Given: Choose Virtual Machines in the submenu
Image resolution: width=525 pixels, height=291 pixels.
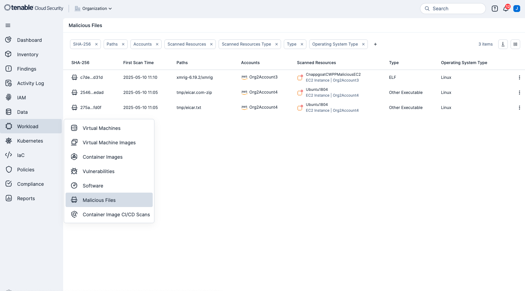Looking at the screenshot, I should [101, 128].
